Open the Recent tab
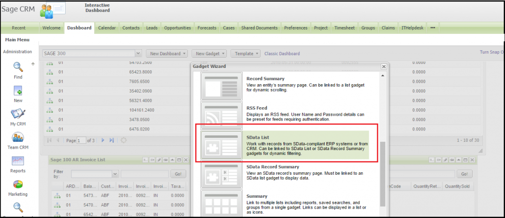Screen dimensions: 505x218 click(19, 28)
